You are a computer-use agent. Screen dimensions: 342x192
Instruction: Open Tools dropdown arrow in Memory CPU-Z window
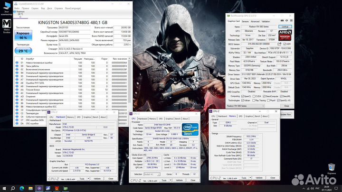pos(250,178)
